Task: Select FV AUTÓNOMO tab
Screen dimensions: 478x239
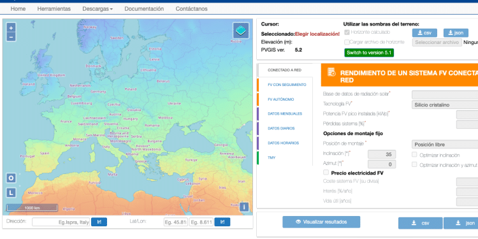Action: [x=285, y=99]
